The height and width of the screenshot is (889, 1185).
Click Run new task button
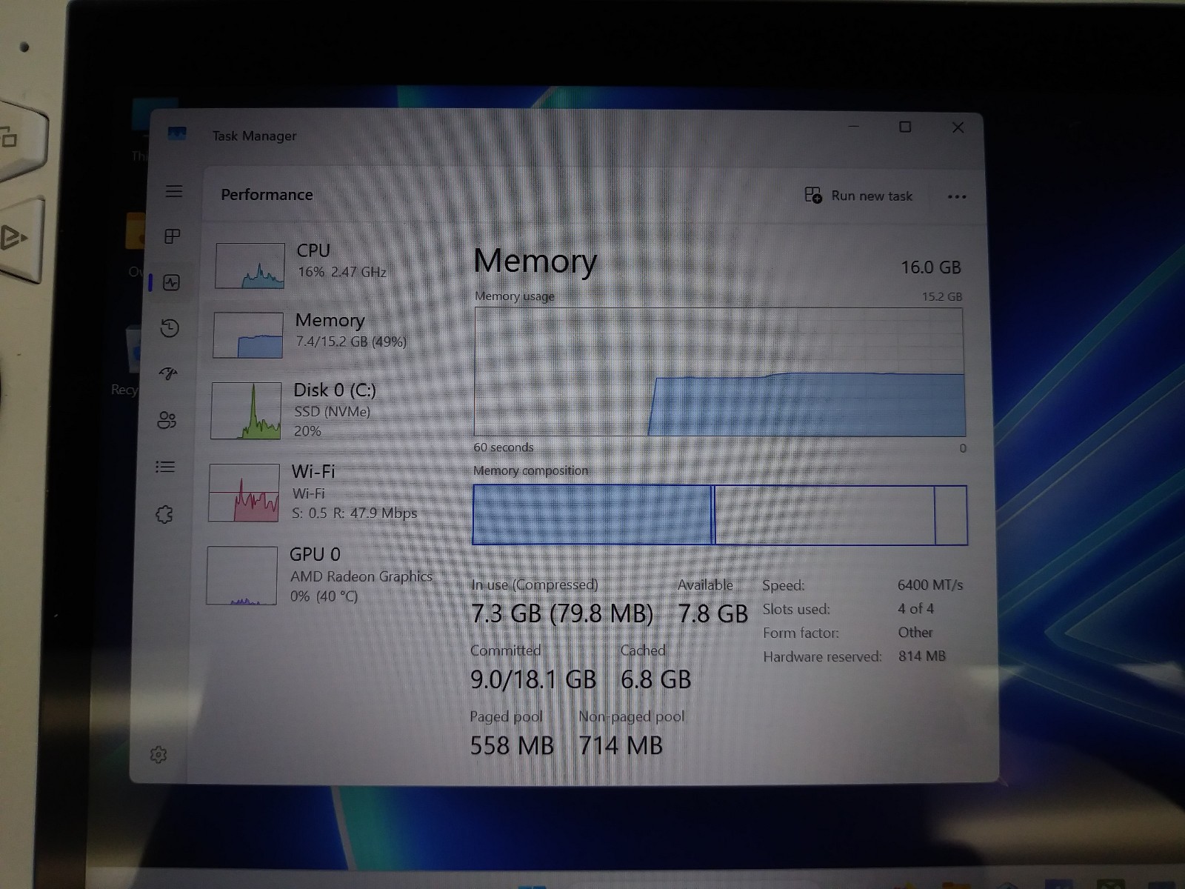[x=859, y=196]
